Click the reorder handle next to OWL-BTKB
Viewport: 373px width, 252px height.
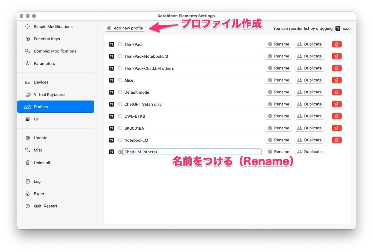[112, 116]
